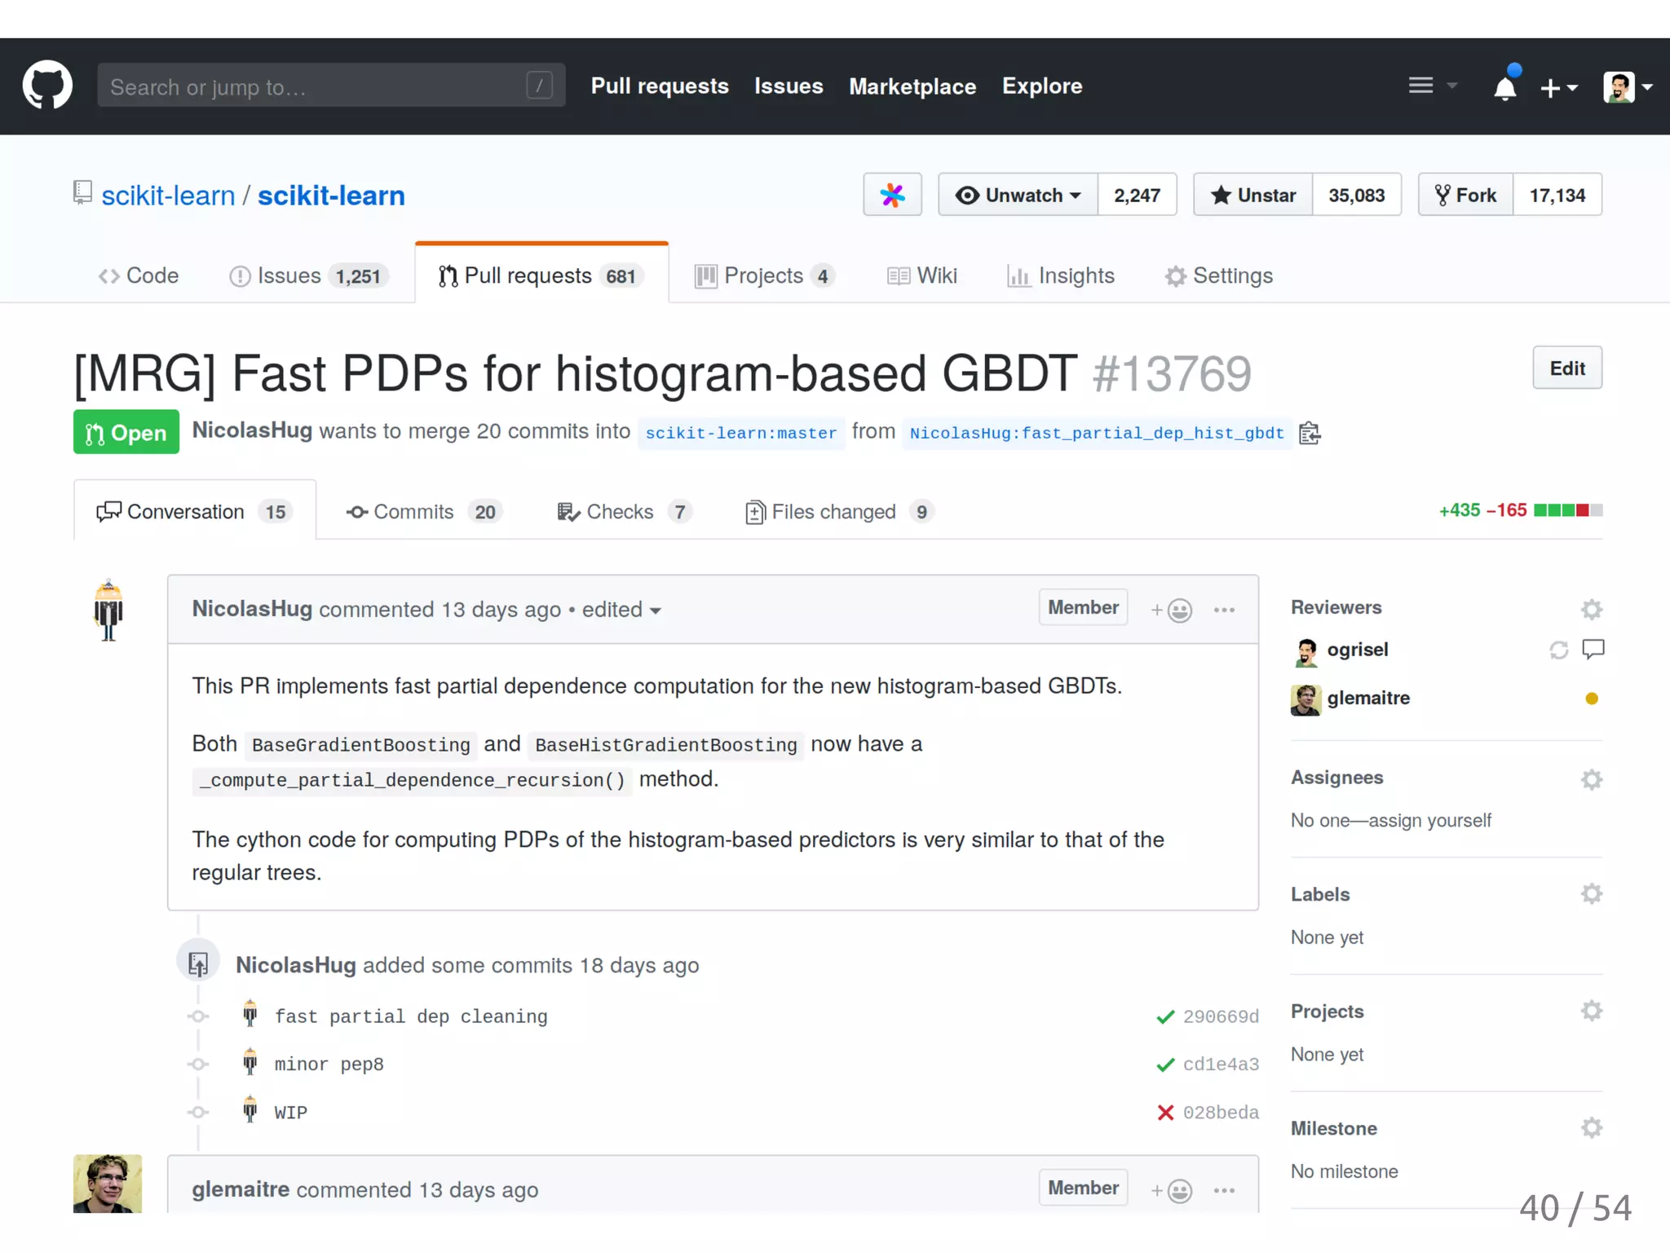Screen dimensions: 1670x1252
Task: Open the notifications bell
Action: pyautogui.click(x=1504, y=86)
